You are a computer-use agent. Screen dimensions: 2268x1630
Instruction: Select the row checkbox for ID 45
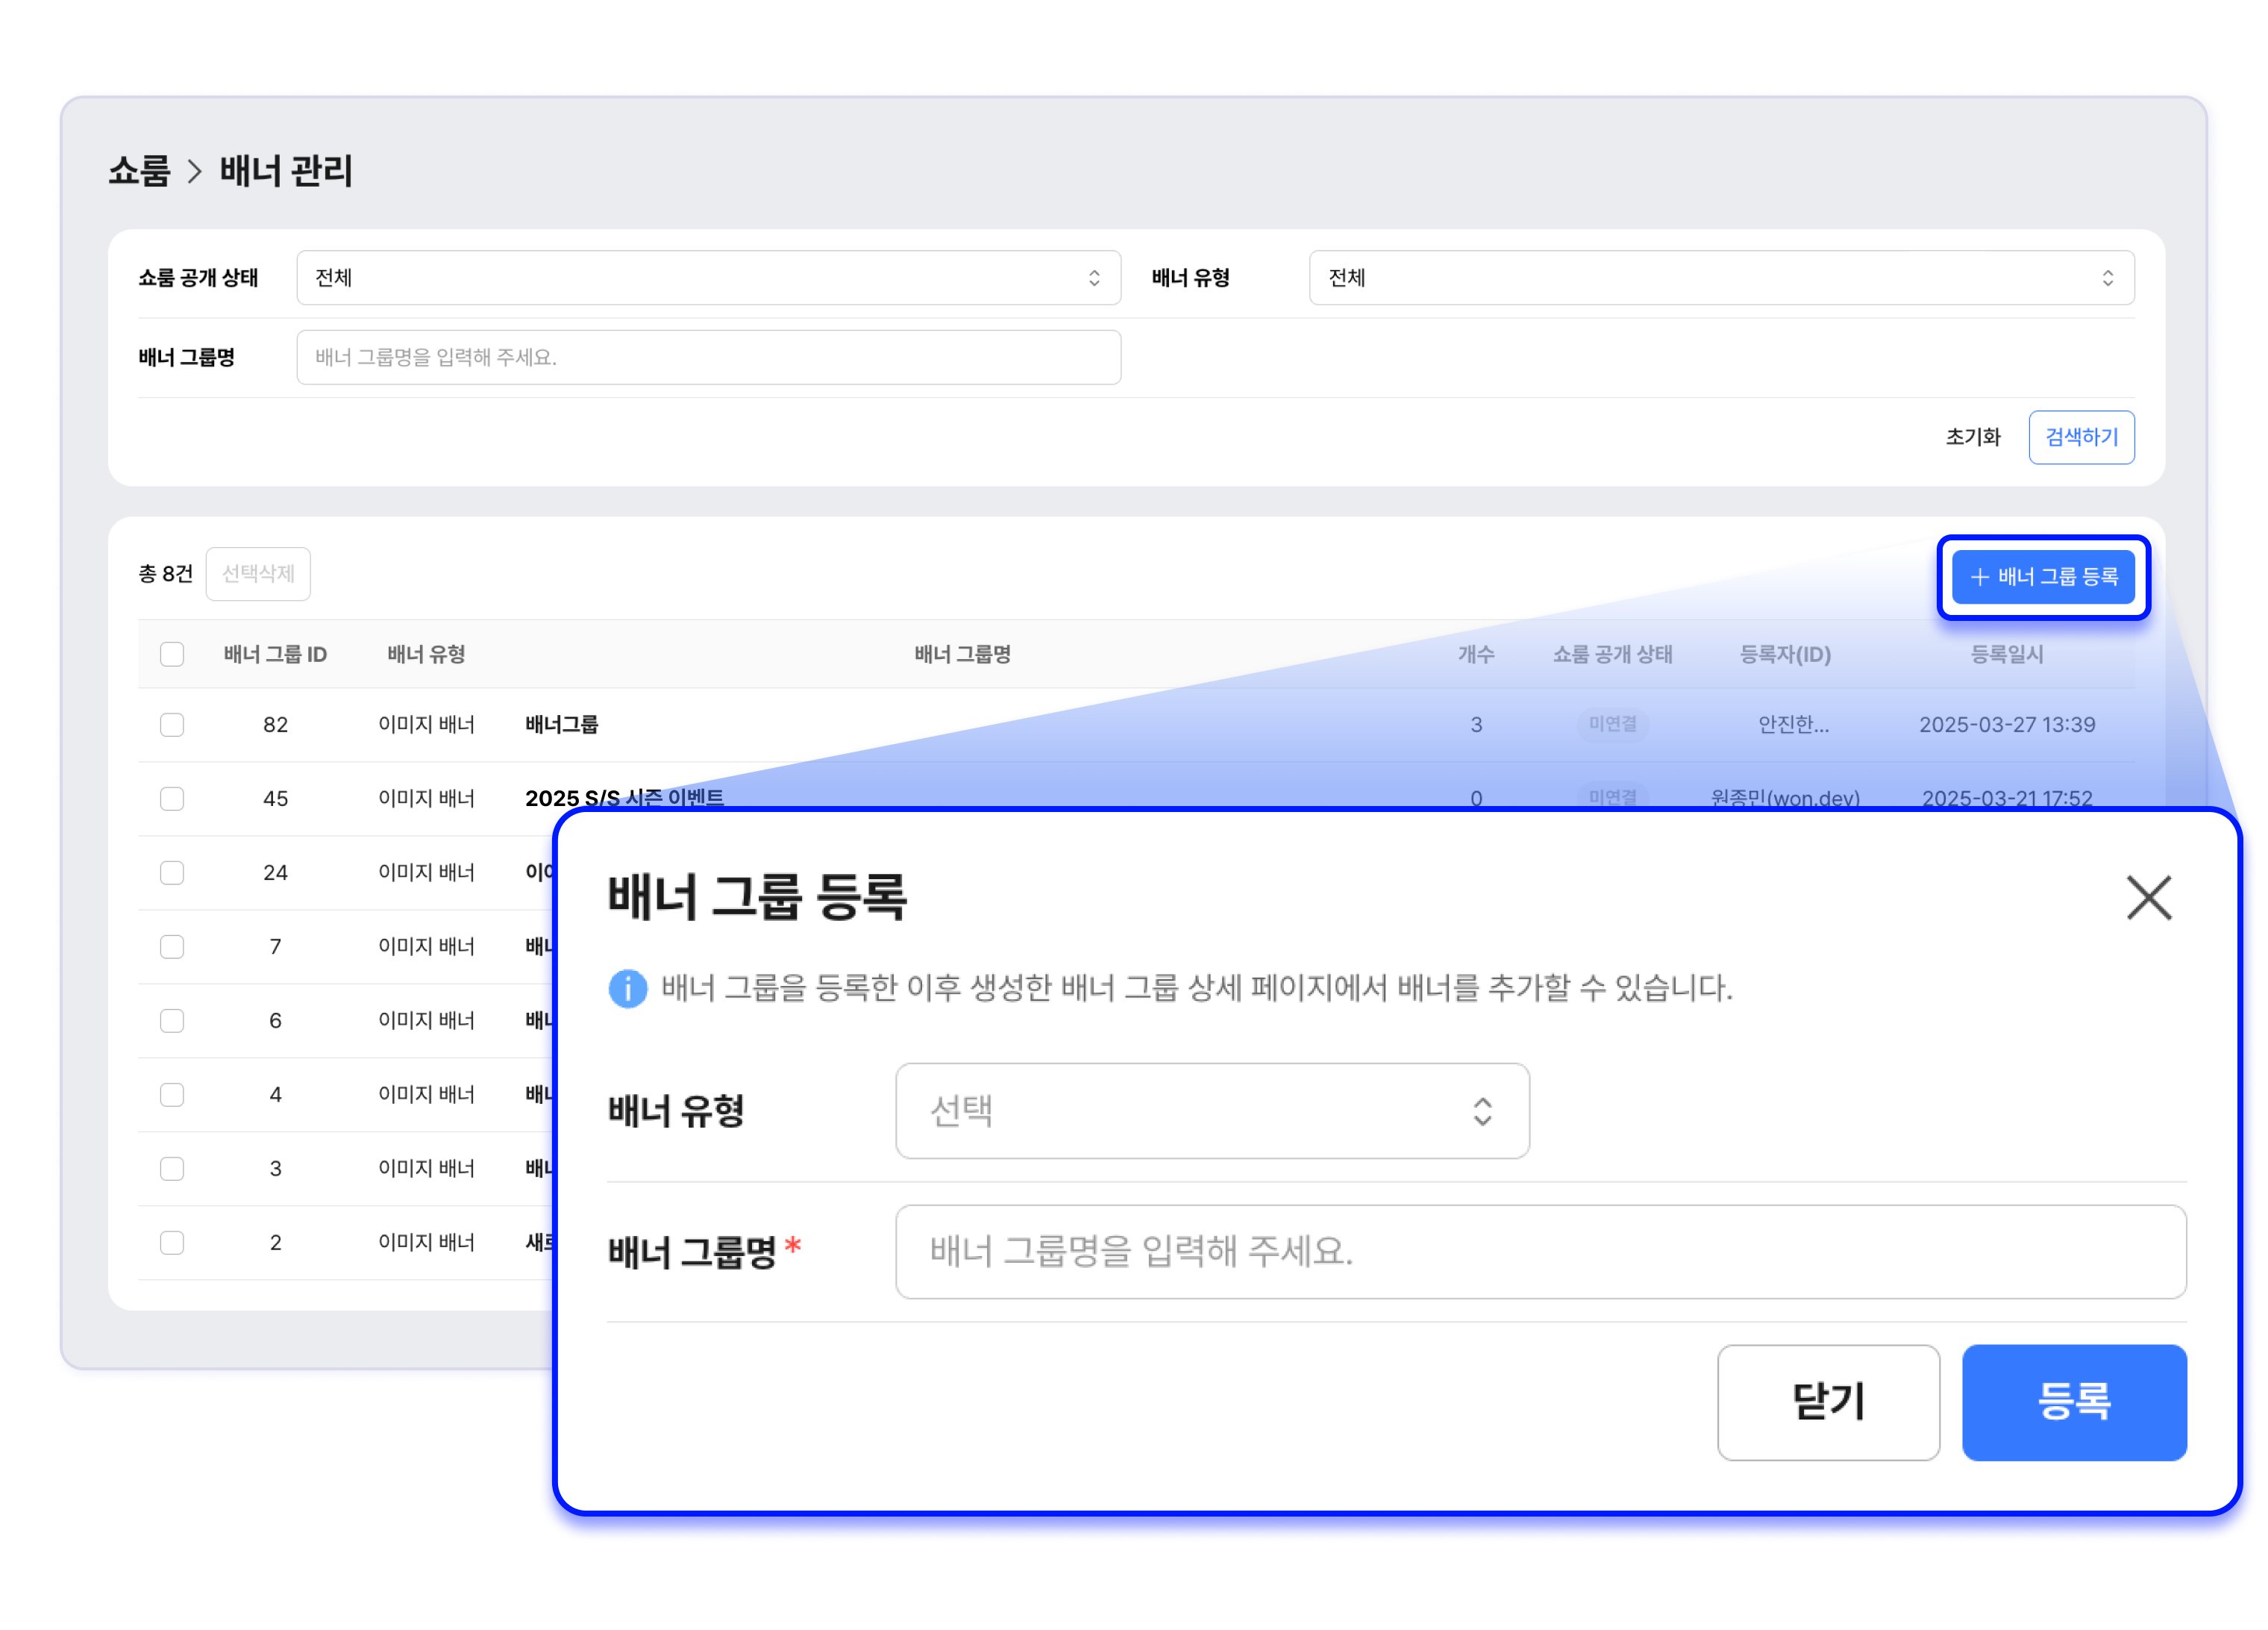(172, 799)
